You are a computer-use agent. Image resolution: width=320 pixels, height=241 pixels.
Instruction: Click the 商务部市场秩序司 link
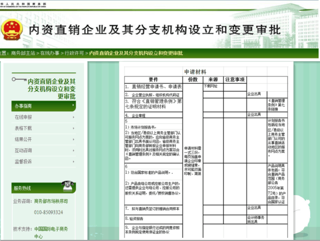51,201
